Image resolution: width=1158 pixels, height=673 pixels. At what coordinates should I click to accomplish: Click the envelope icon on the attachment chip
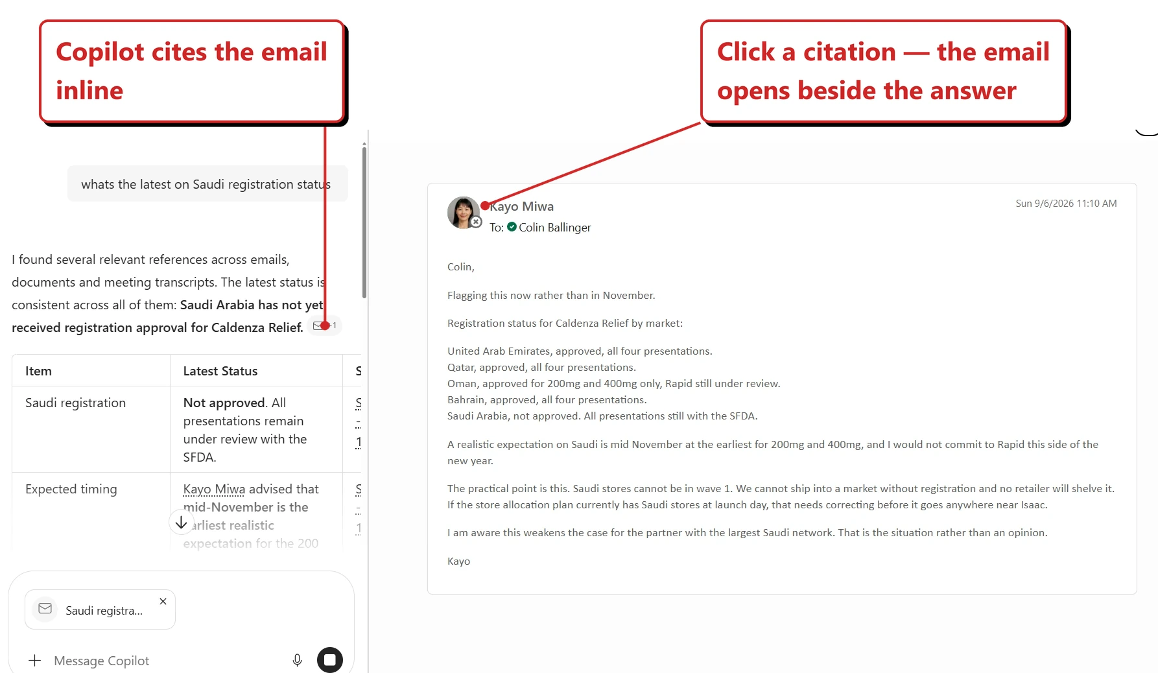point(45,609)
